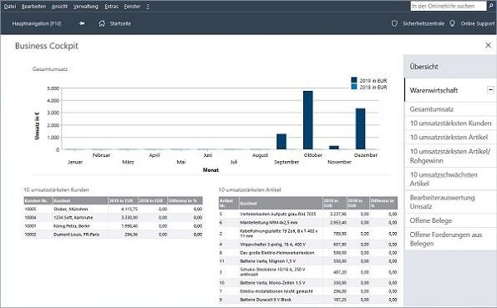The height and width of the screenshot is (308, 497).
Task: Close the Business Cockpit panel
Action: click(x=488, y=45)
